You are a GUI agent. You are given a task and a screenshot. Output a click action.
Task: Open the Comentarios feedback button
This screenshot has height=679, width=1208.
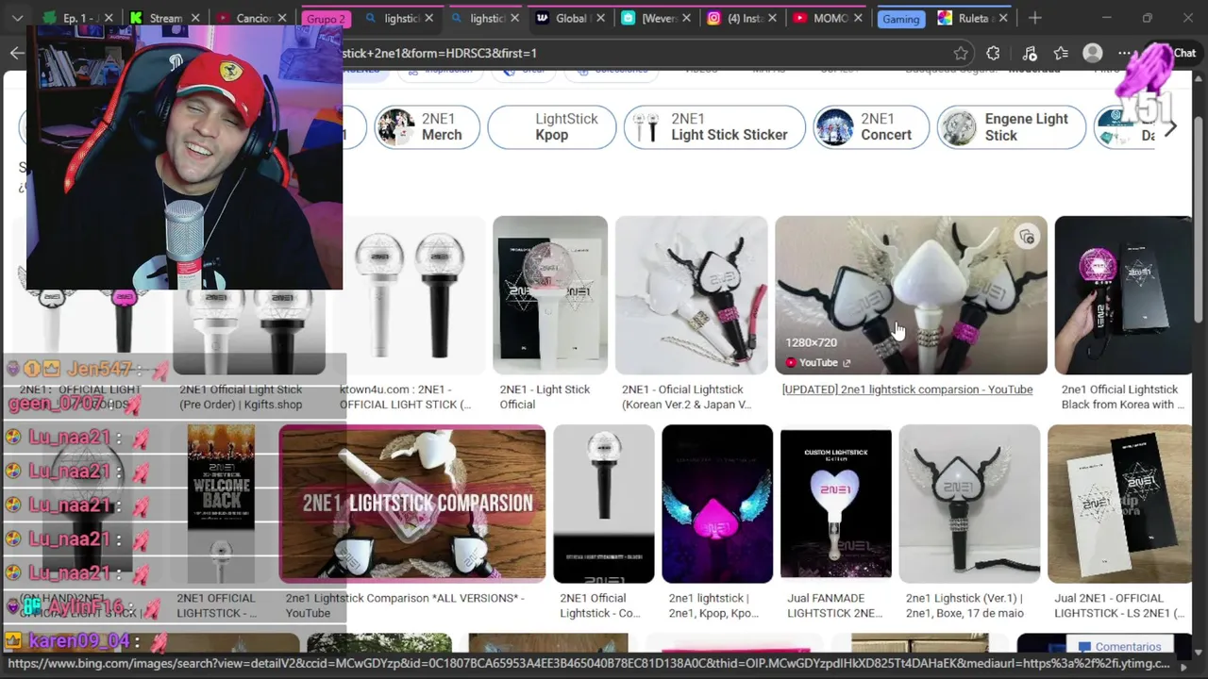click(1119, 647)
